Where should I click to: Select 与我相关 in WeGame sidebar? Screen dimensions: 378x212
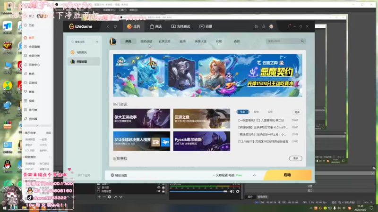(x=84, y=52)
